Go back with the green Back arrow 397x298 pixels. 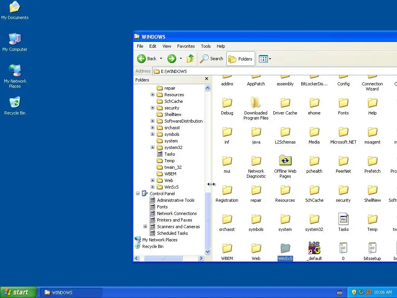click(142, 59)
